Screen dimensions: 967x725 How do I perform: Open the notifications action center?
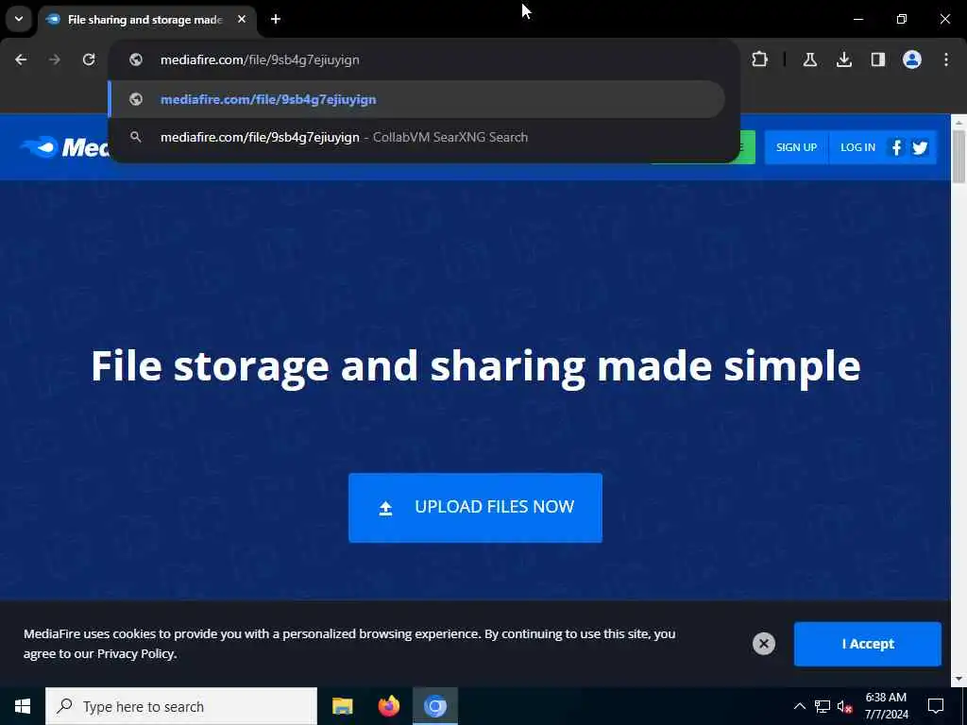(936, 706)
